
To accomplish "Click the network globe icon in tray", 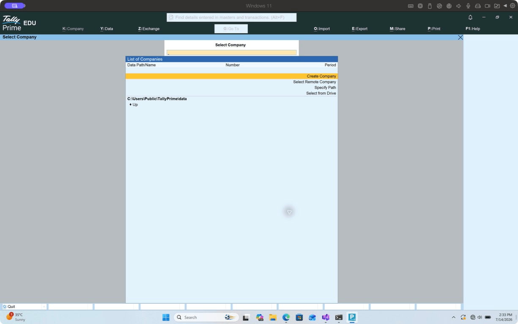I will pyautogui.click(x=473, y=317).
